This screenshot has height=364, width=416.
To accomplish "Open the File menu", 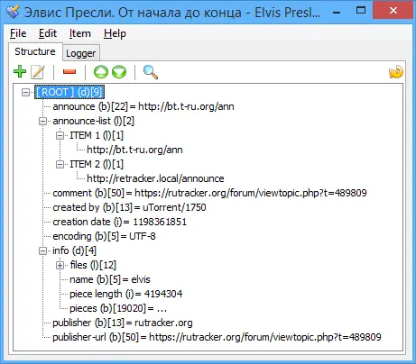I will (18, 33).
